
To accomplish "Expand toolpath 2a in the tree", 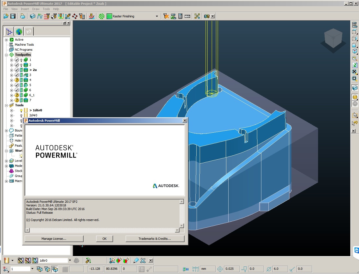I will pos(11,70).
